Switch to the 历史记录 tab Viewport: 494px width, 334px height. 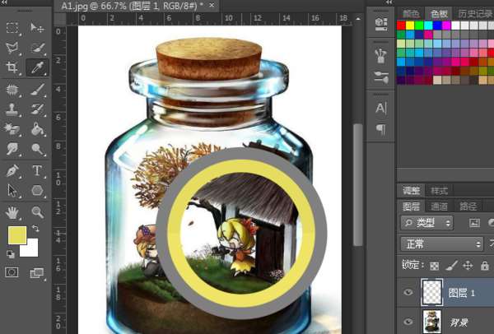point(475,13)
